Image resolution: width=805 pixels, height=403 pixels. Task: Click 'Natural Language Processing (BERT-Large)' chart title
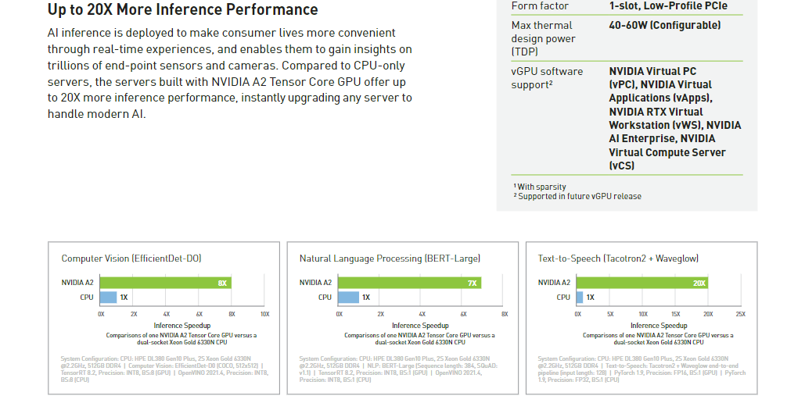pos(390,259)
